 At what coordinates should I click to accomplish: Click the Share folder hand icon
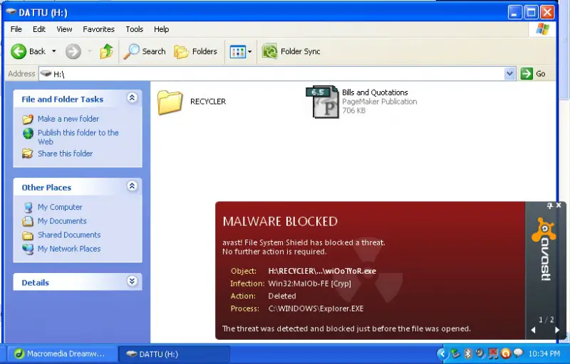click(27, 154)
